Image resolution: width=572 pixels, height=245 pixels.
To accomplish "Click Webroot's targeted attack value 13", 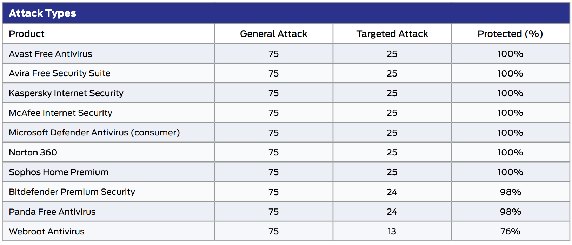I will (392, 232).
